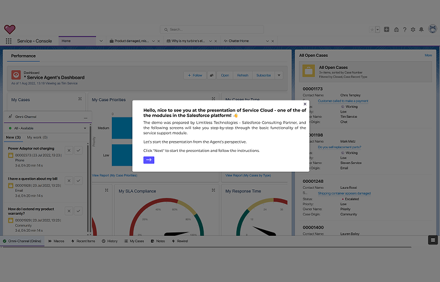Open the App Launcher grid icon
The width and height of the screenshot is (440, 282).
pyautogui.click(x=8, y=41)
